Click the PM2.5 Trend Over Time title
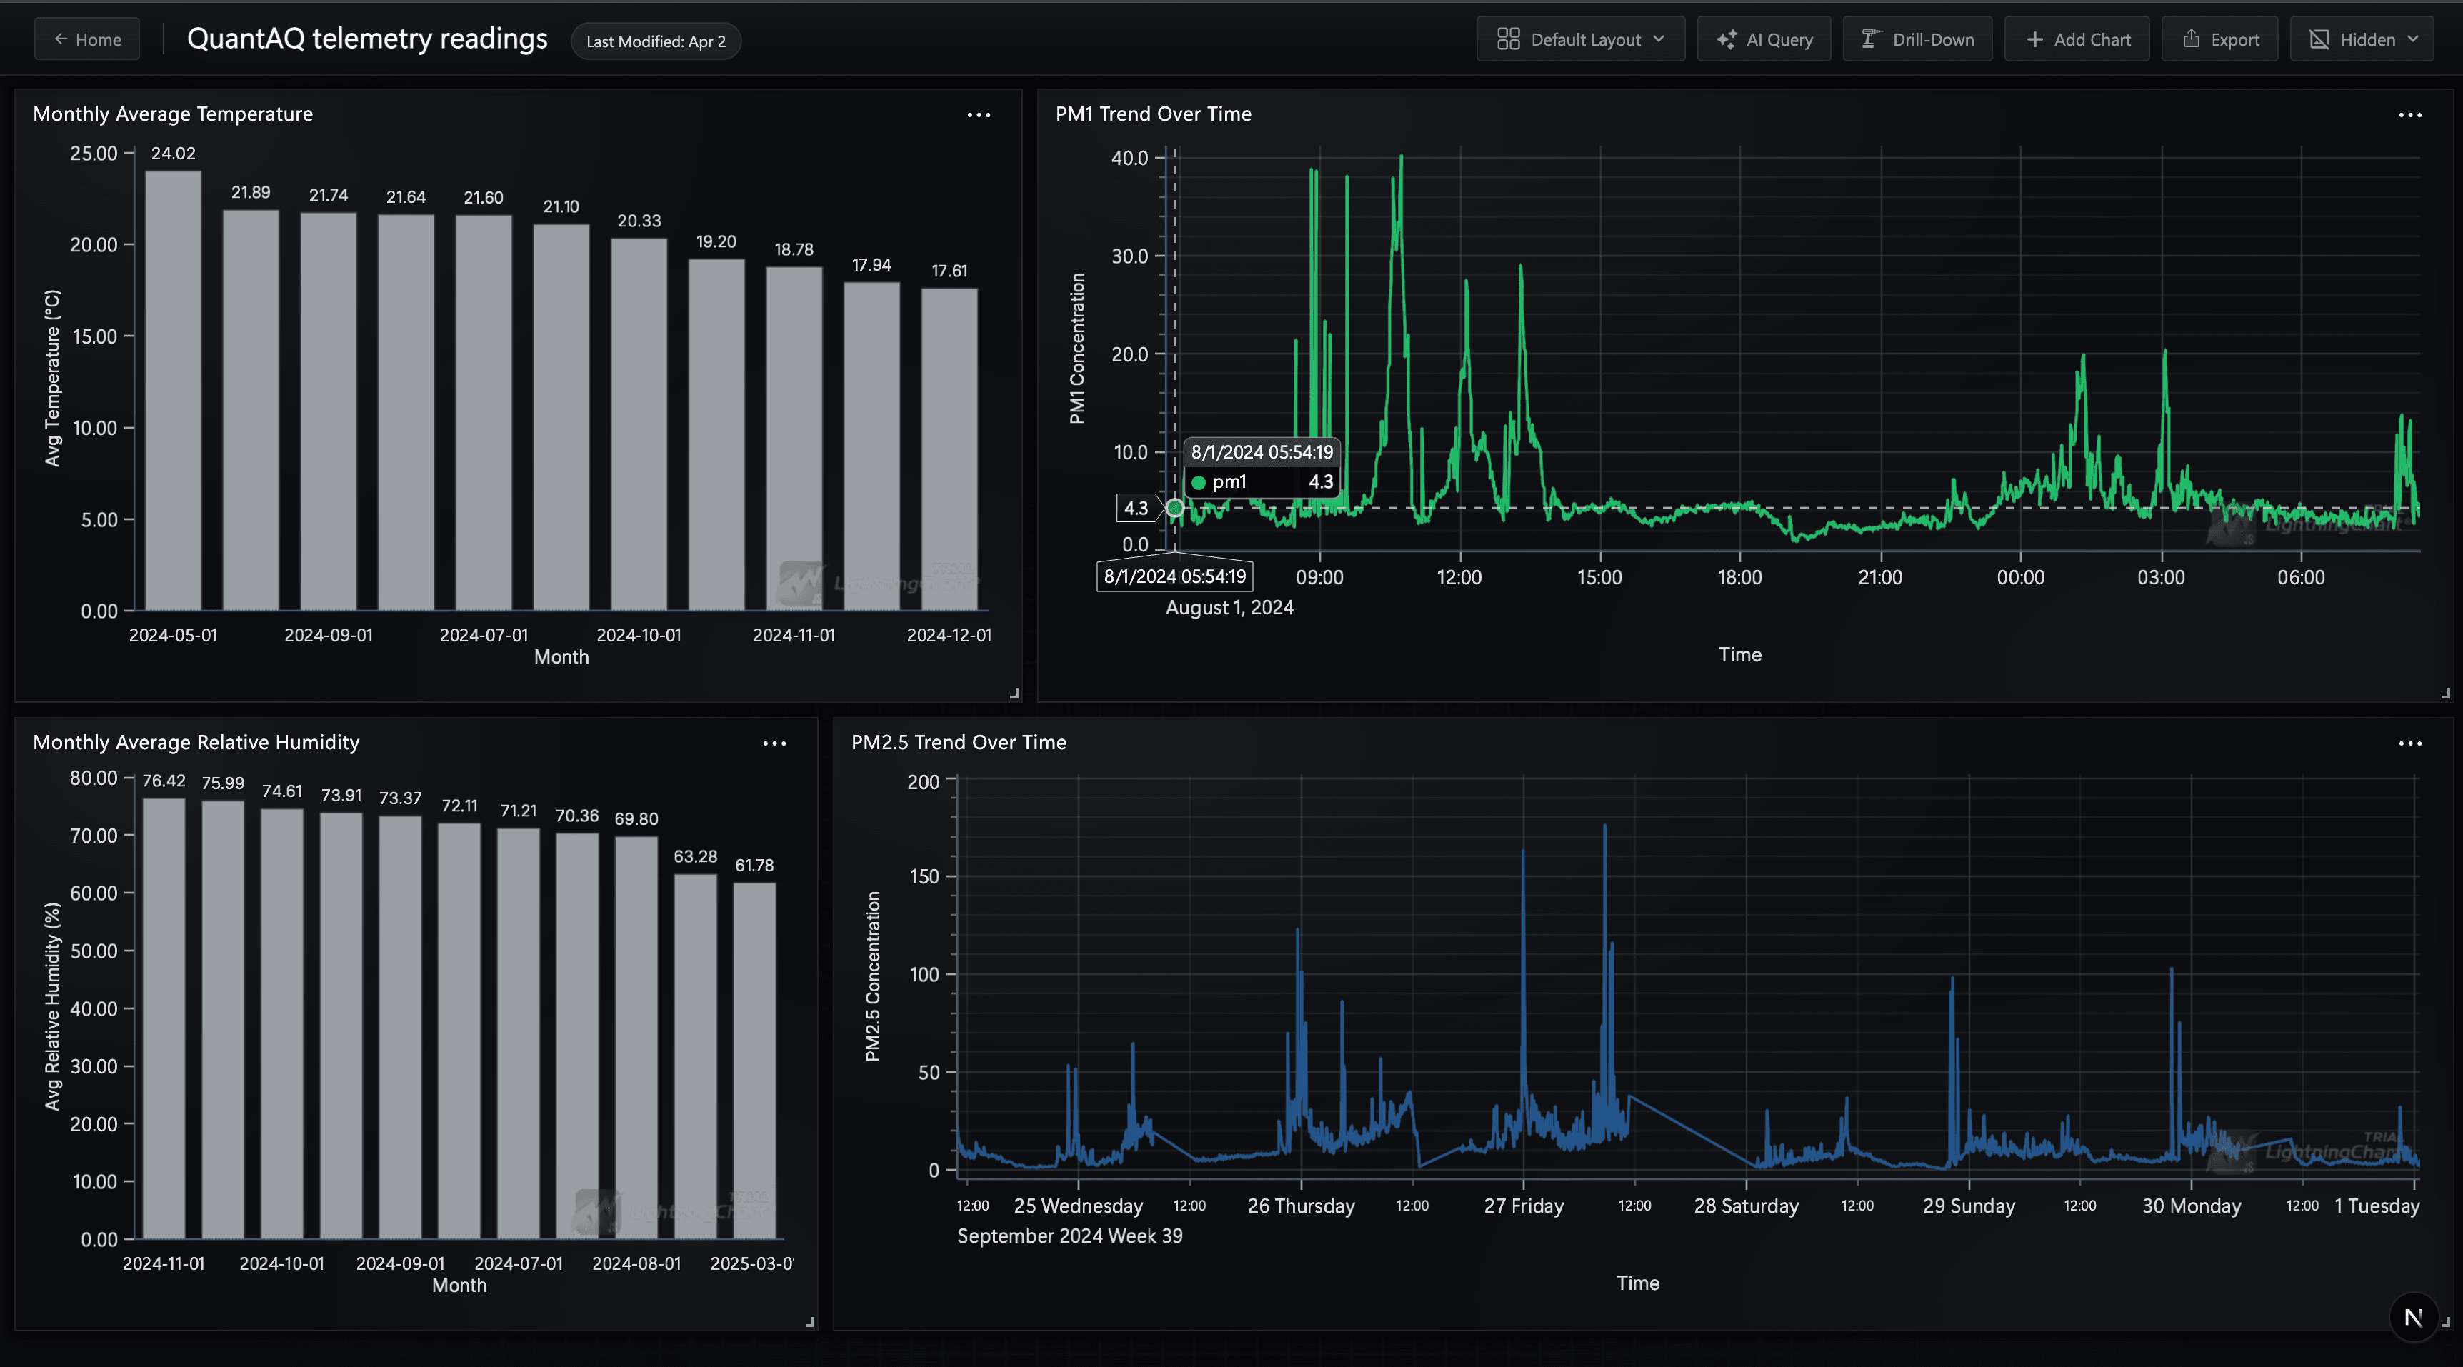The image size is (2463, 1367). (x=959, y=743)
